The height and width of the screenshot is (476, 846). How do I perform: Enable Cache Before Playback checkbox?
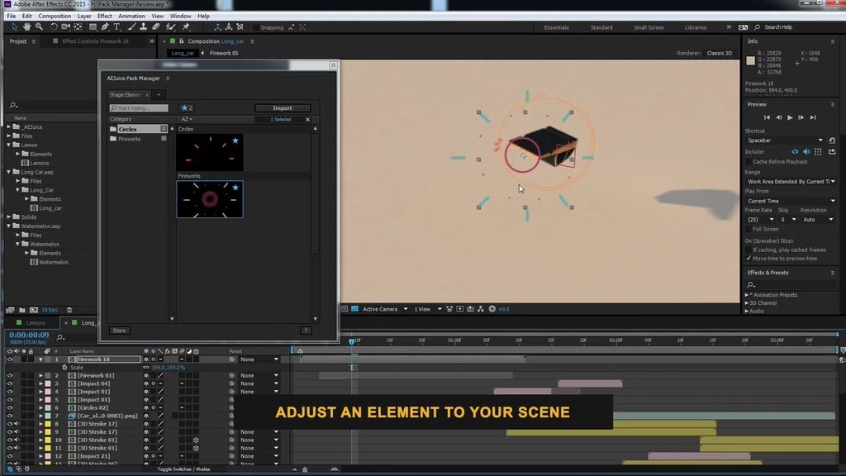(749, 162)
